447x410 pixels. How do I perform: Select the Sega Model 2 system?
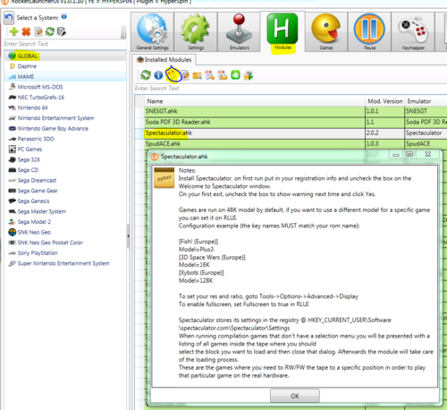pyautogui.click(x=65, y=222)
